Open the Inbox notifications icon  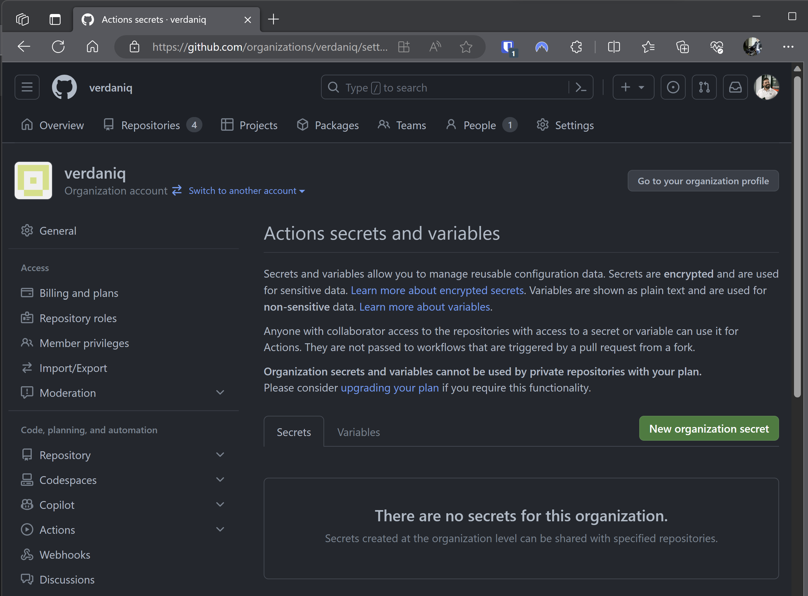click(x=735, y=87)
